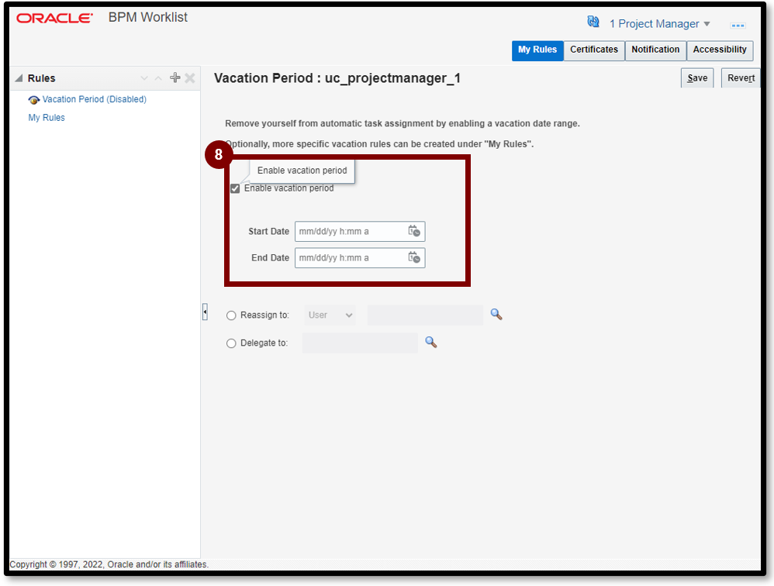
Task: Click the Oracle copyright footer text
Action: (x=109, y=564)
